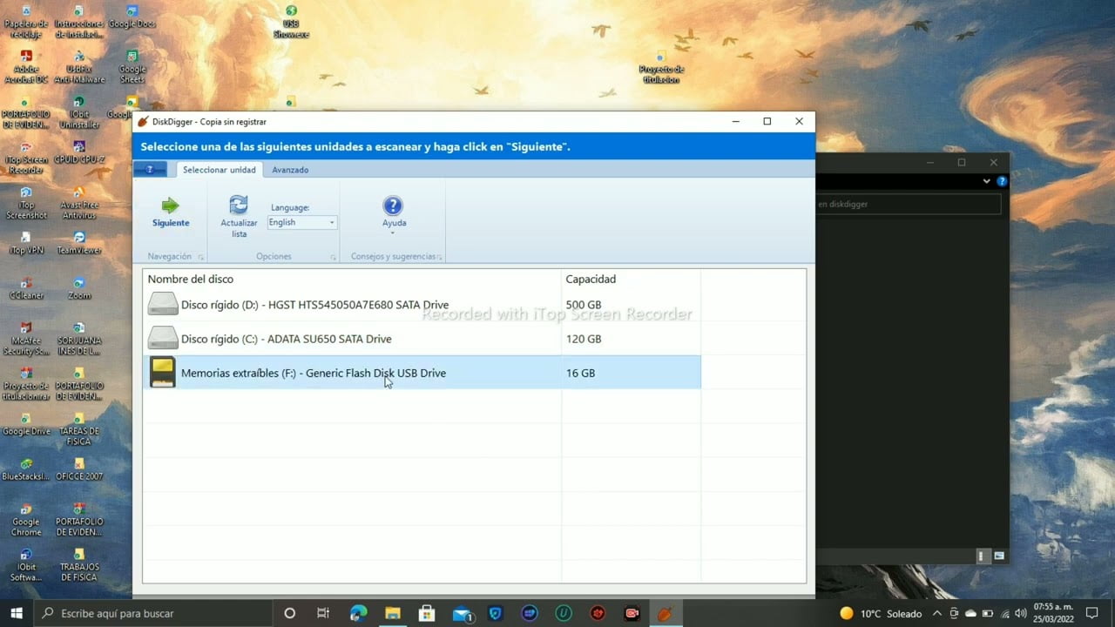This screenshot has width=1115, height=627.
Task: Expand the Ayuda dropdown arrow
Action: pos(393,233)
